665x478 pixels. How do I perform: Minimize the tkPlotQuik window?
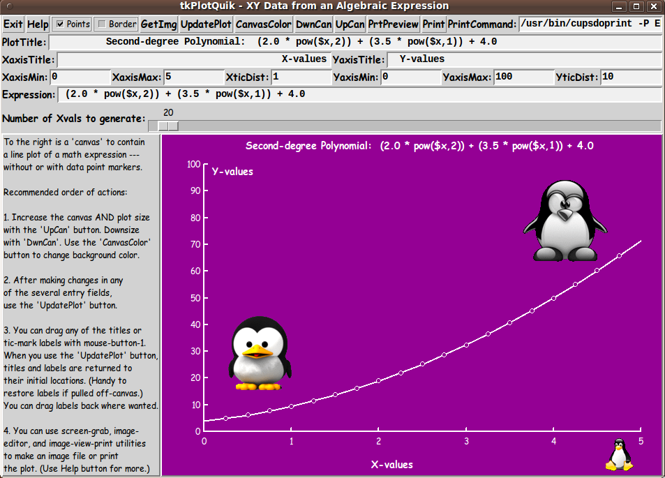[x=619, y=6]
